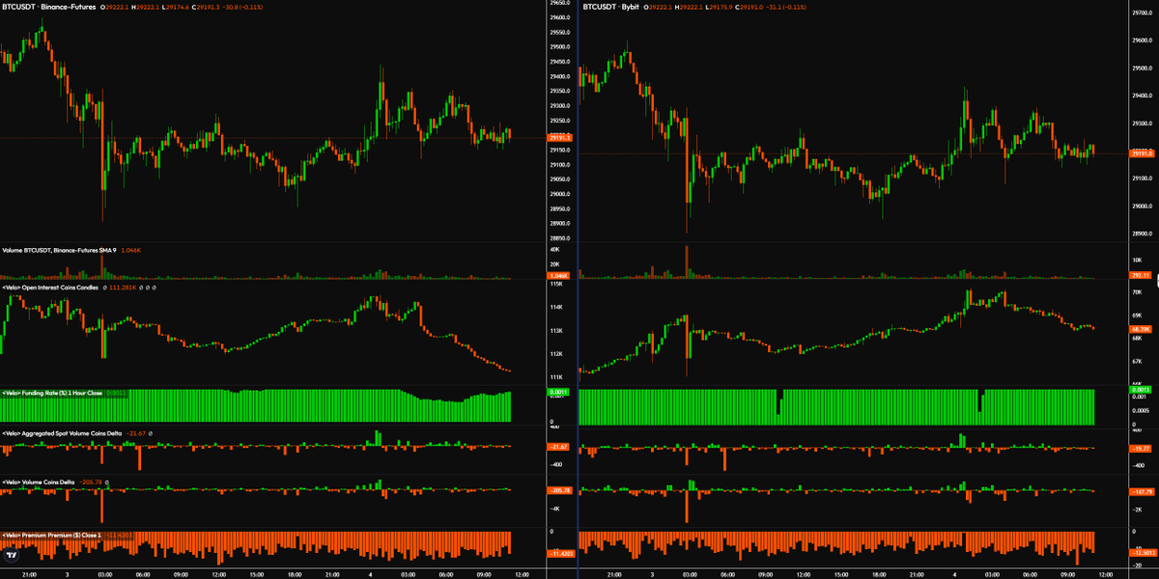Select the Aggregated Spot Volume Coins Delta legend
This screenshot has width=1159, height=579.
point(62,433)
